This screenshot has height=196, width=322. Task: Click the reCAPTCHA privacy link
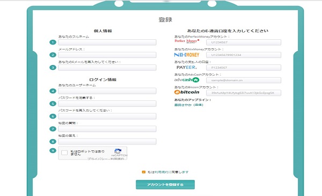coord(98,159)
